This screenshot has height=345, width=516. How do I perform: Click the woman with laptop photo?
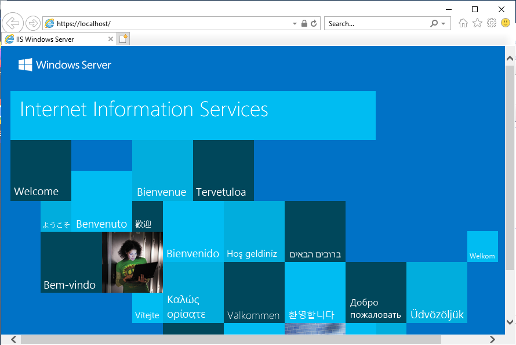132,262
